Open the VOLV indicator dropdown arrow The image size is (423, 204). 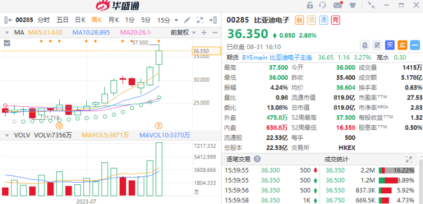[7, 135]
